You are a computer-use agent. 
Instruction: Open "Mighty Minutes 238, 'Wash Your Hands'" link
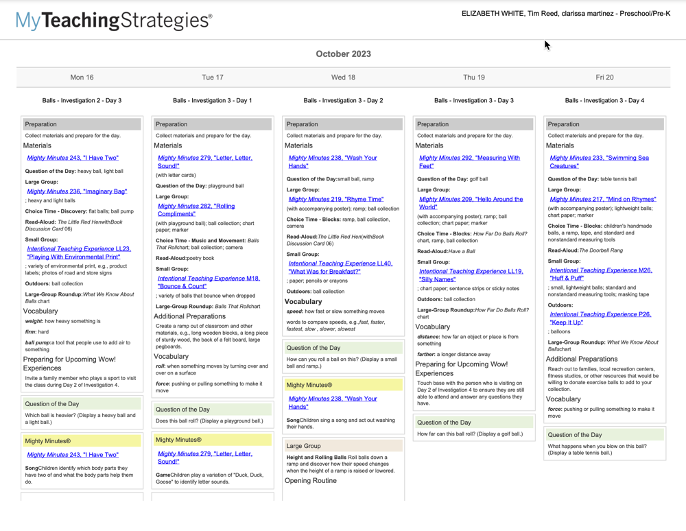[x=332, y=161]
